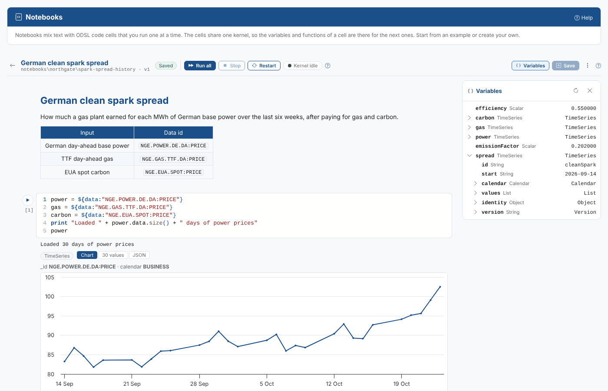This screenshot has width=608, height=391.
Task: Restart the kernel
Action: pyautogui.click(x=264, y=66)
